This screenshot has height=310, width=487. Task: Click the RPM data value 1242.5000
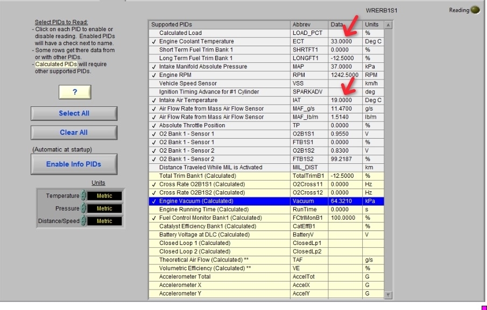tap(344, 75)
